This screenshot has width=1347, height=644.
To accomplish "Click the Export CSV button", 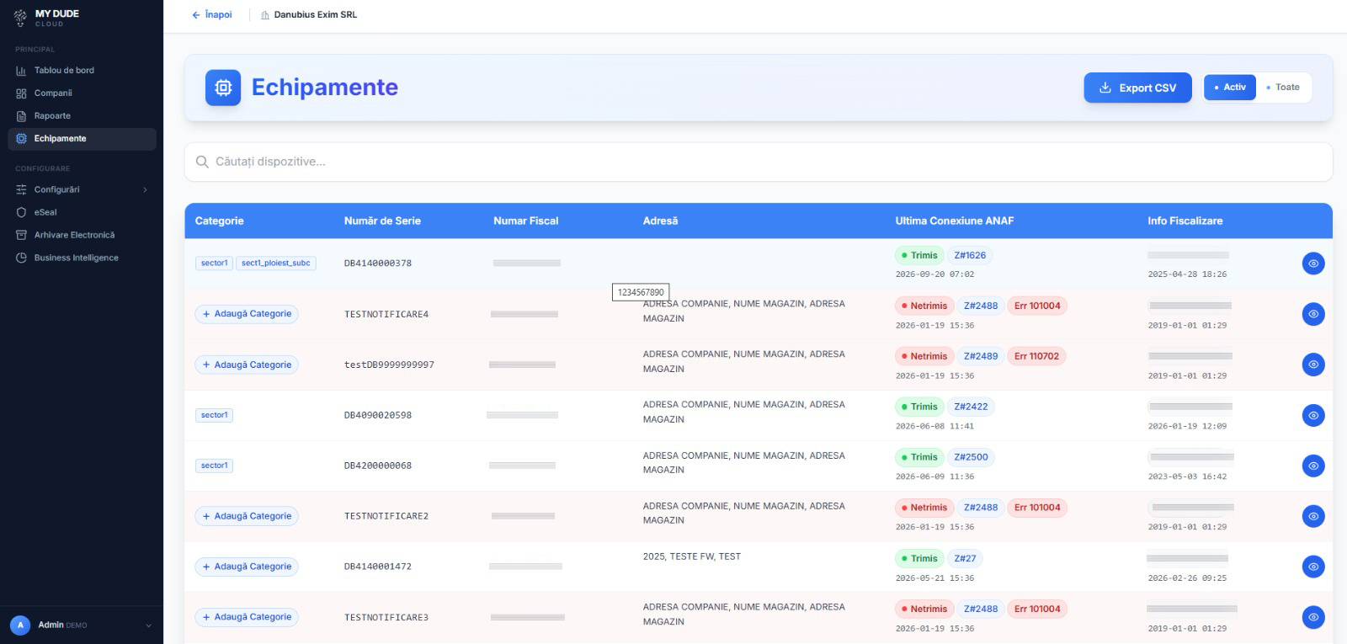I will 1137,88.
